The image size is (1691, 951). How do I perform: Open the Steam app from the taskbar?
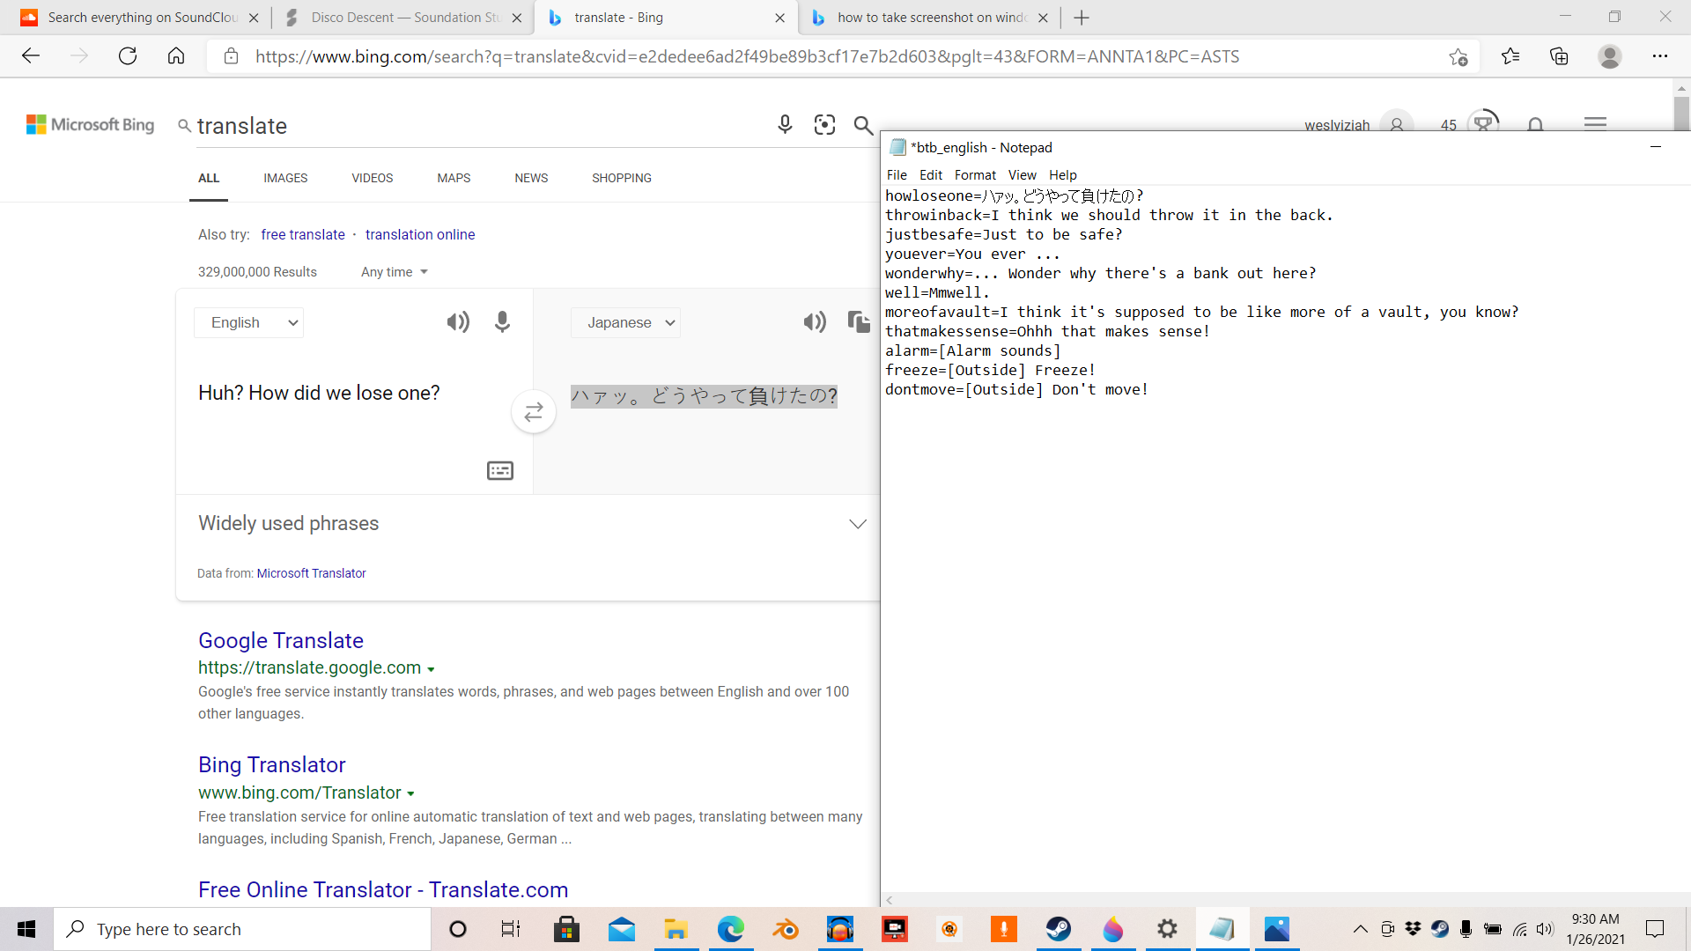tap(1058, 929)
